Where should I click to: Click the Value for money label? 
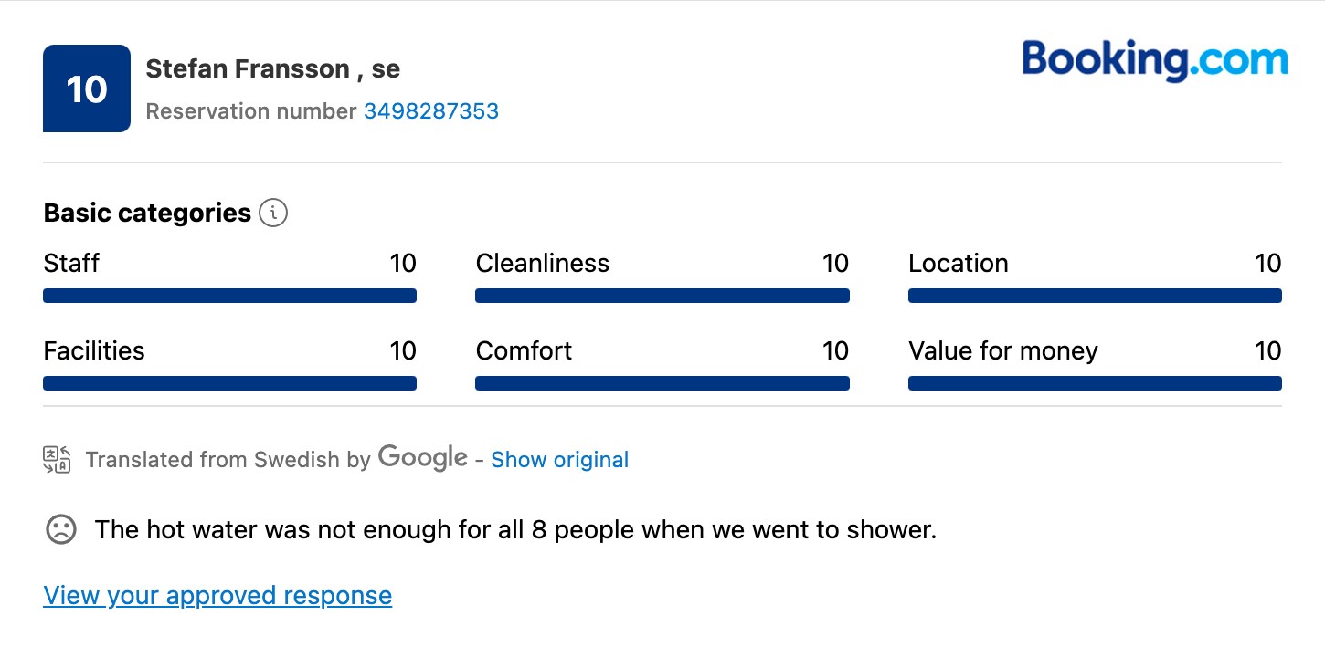point(1003,351)
